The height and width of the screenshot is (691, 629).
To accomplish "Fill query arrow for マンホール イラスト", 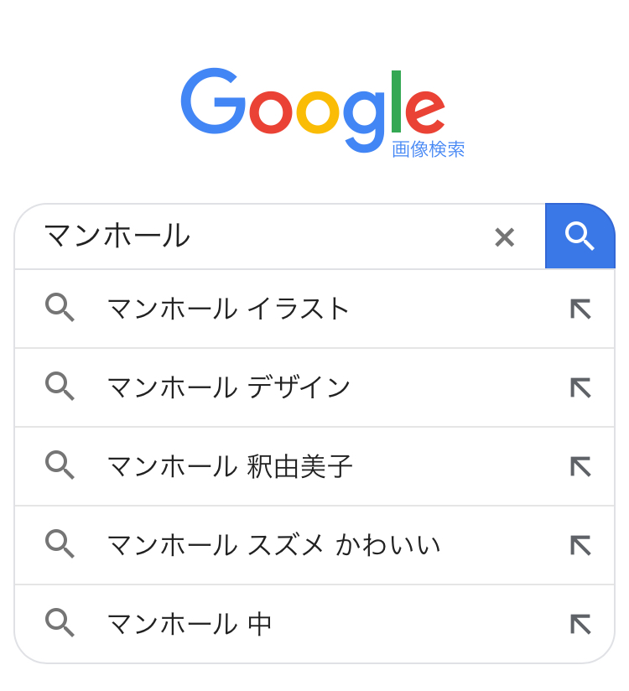I will tap(580, 309).
